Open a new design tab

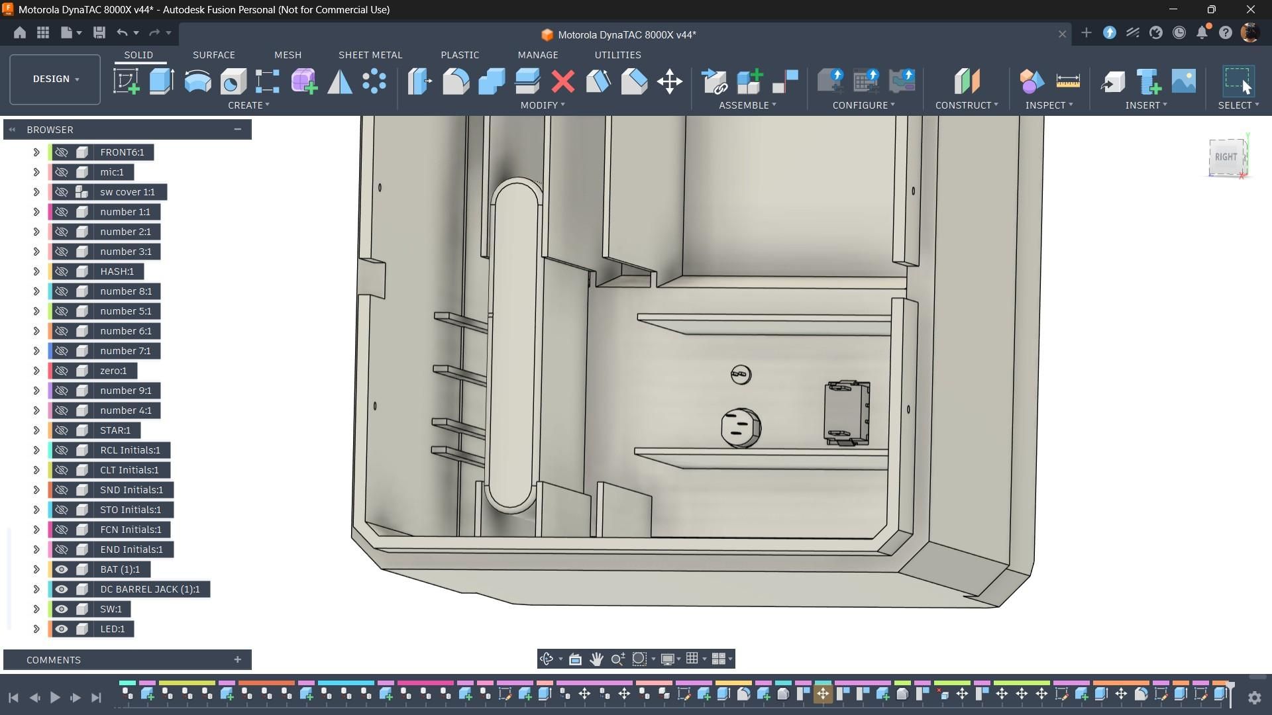[1086, 32]
